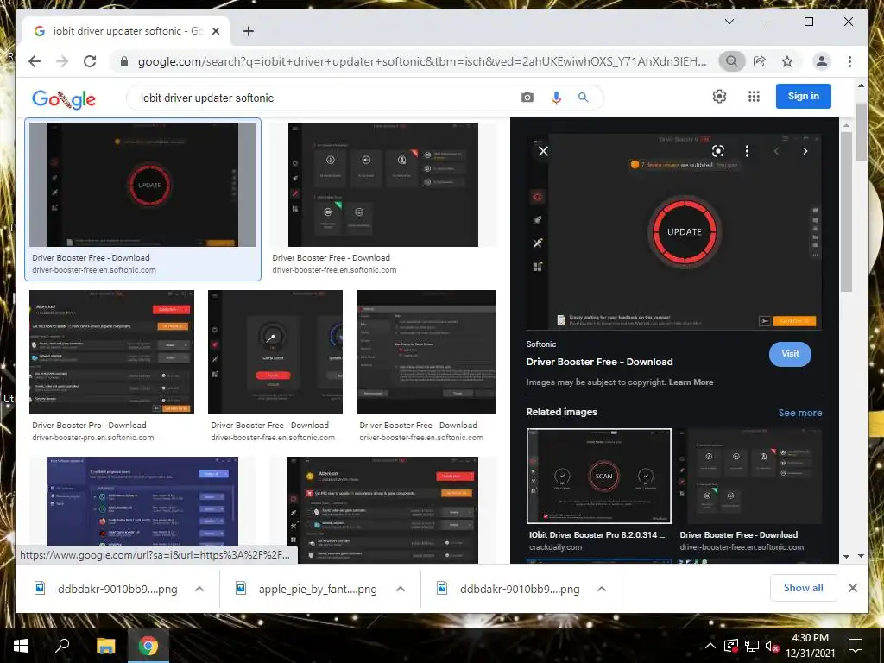Screen dimensions: 884x663
Task: Search inside image with the lens icon
Action: (x=717, y=151)
